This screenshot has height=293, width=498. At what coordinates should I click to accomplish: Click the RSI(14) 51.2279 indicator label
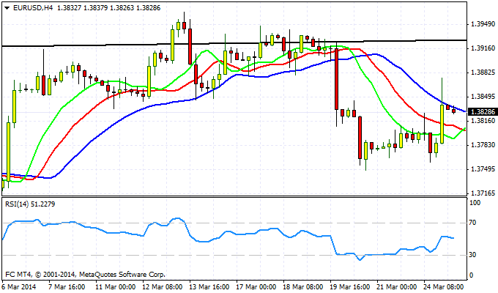pyautogui.click(x=30, y=204)
